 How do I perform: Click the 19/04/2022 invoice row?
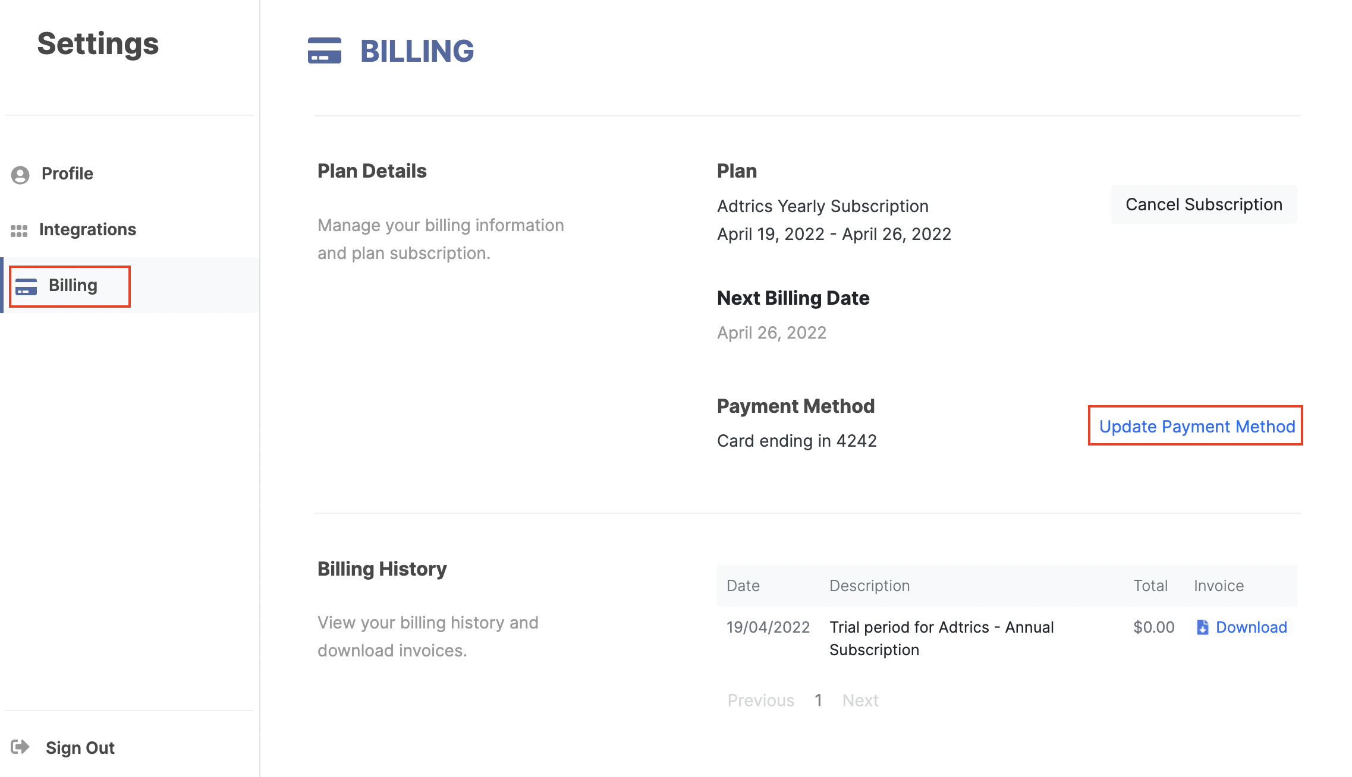pyautogui.click(x=768, y=627)
